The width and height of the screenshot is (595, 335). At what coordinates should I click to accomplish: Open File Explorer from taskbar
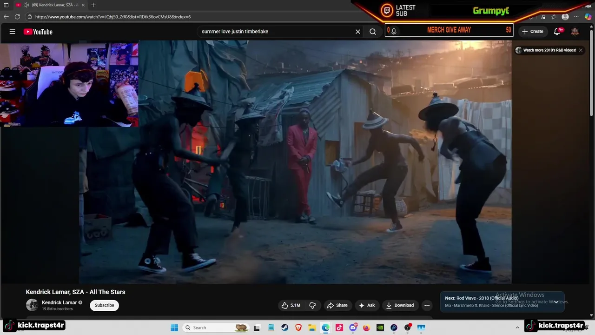point(312,328)
